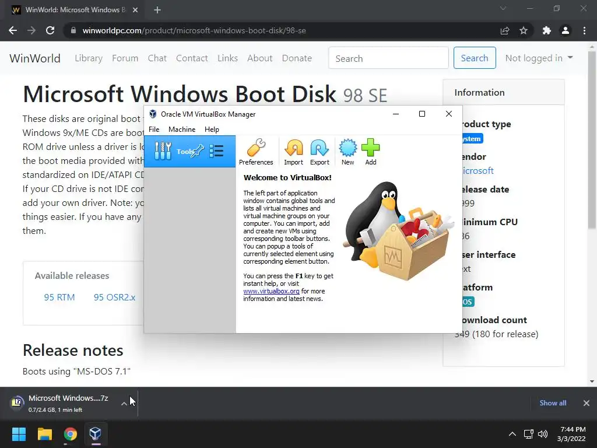Open the taskbar clock and date
This screenshot has width=597, height=448.
click(x=572, y=434)
